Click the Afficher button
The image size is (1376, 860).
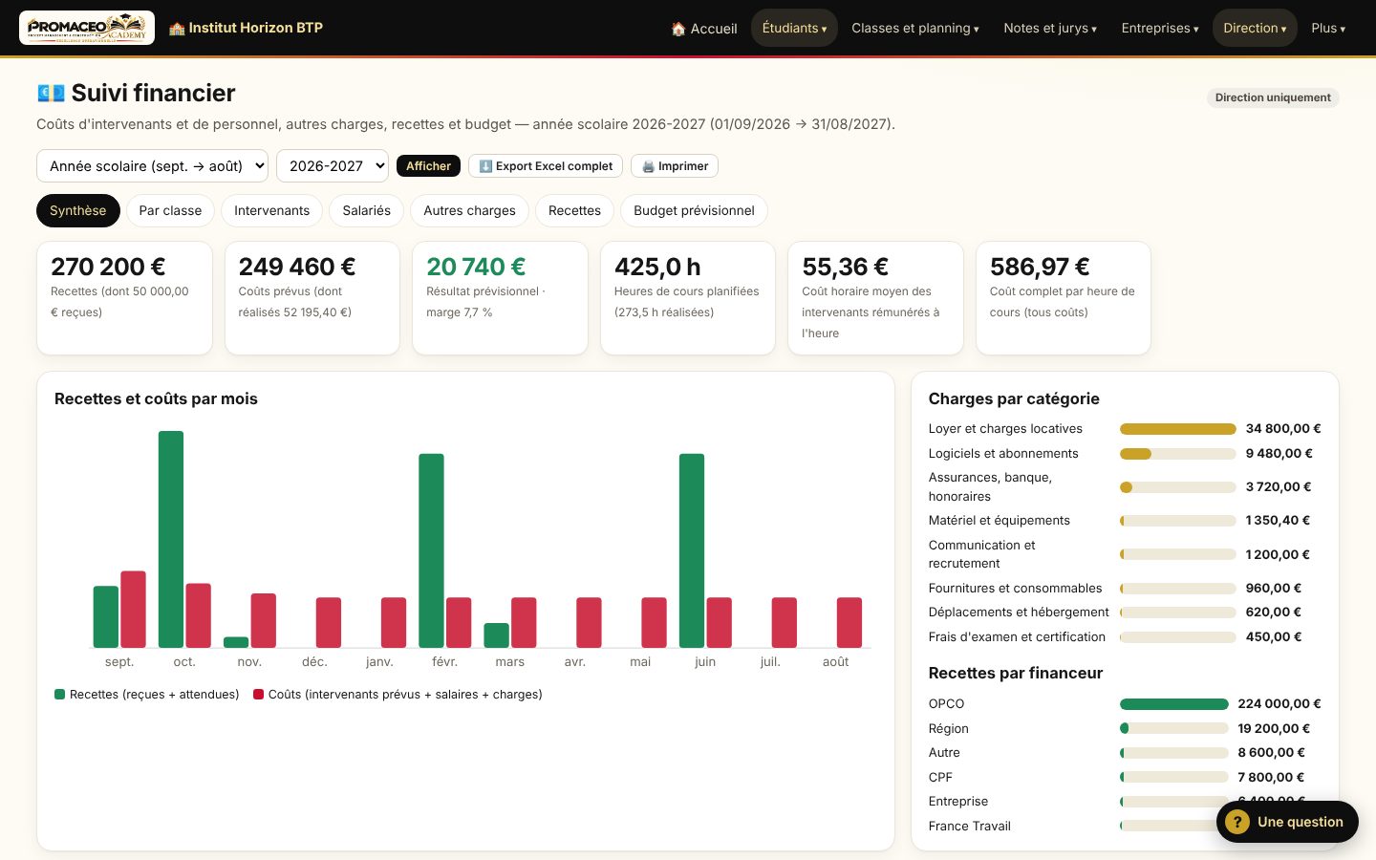tap(428, 166)
